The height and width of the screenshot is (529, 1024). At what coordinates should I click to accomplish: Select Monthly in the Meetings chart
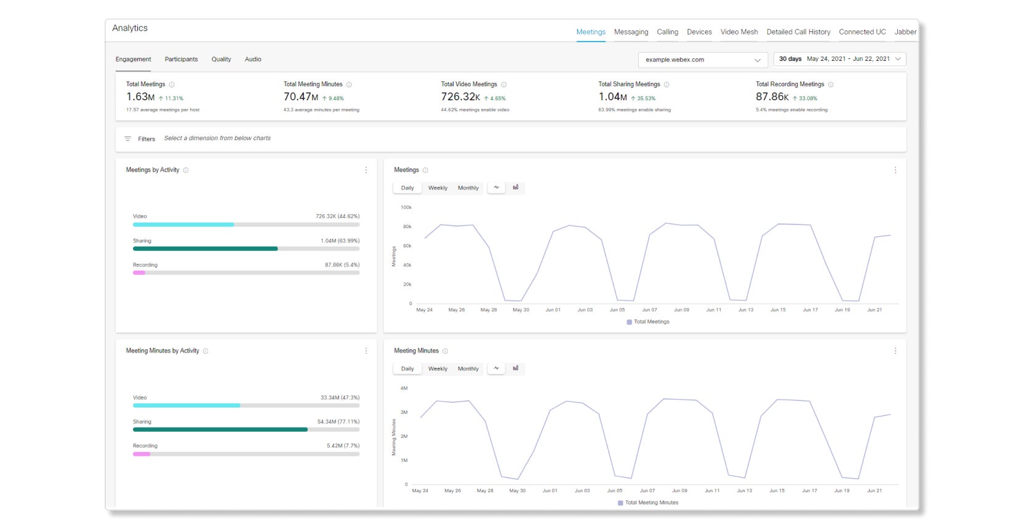point(468,188)
